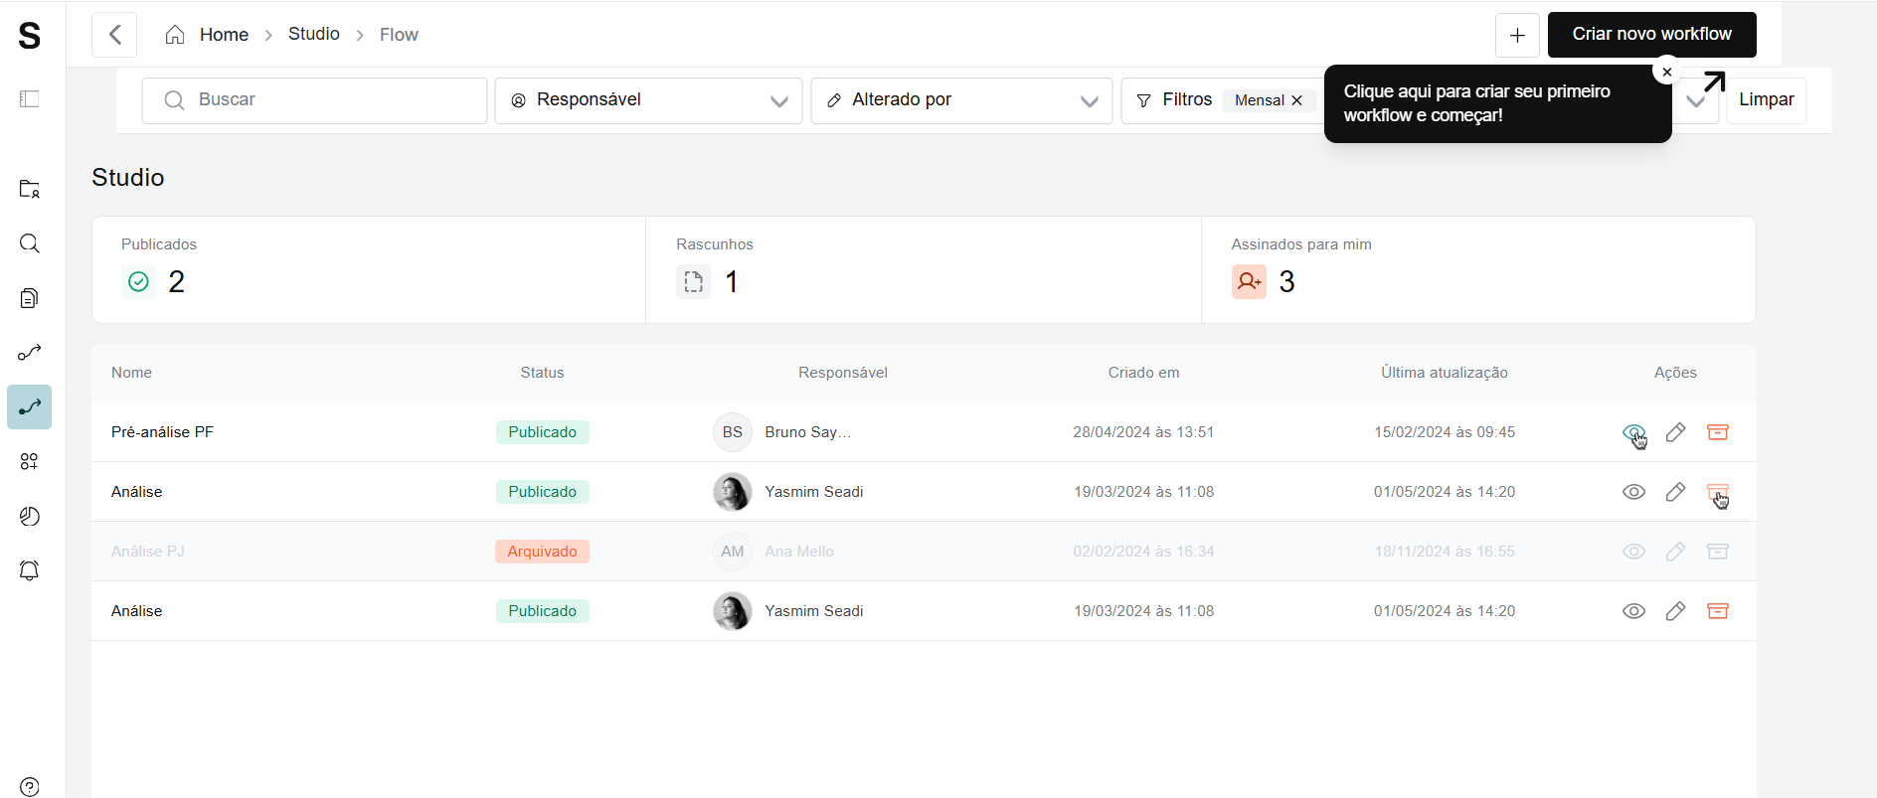Click the Responsável column header
Image resolution: width=1877 pixels, height=798 pixels.
(843, 373)
